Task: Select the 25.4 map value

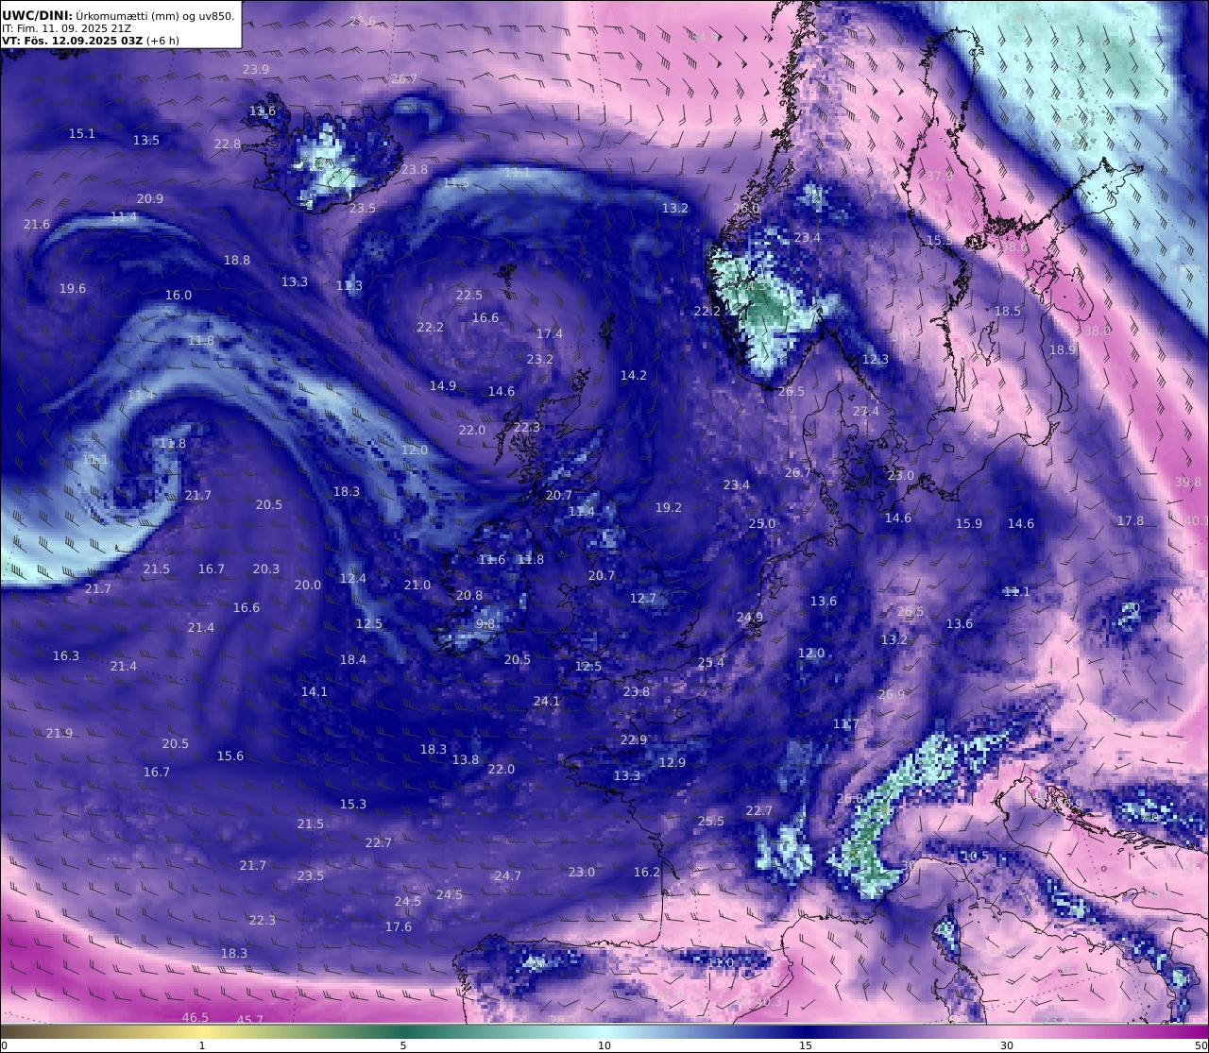Action: coord(711,663)
